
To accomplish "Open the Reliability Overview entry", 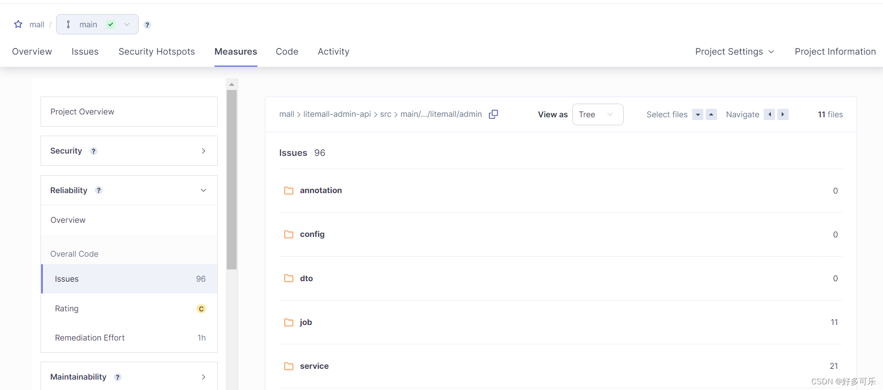I will point(129,220).
